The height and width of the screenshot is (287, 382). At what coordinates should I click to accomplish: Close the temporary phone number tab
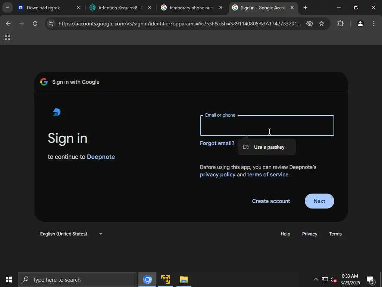click(x=221, y=7)
